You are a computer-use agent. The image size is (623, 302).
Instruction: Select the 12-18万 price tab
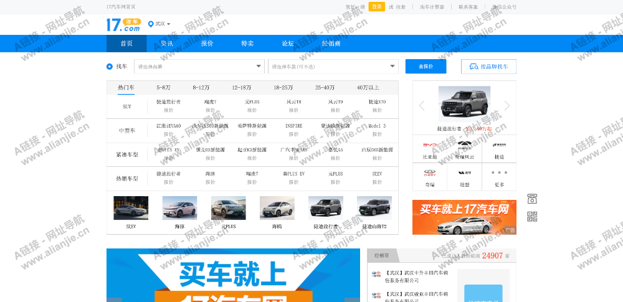(242, 87)
